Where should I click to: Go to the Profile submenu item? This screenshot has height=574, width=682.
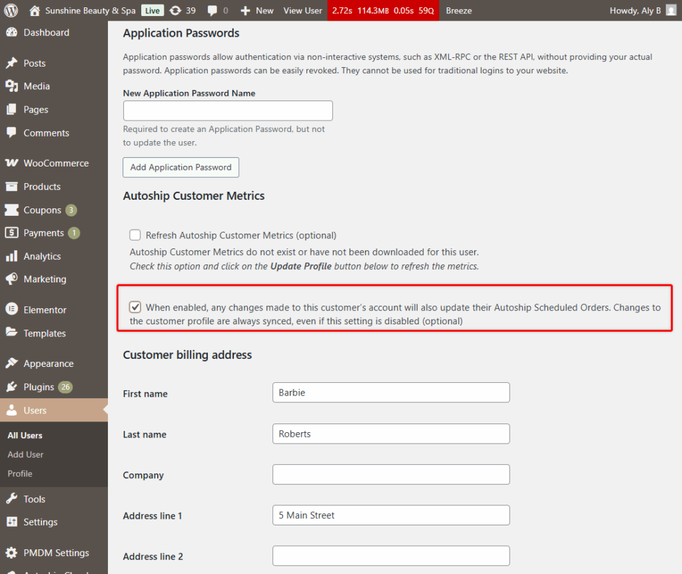[x=20, y=473]
